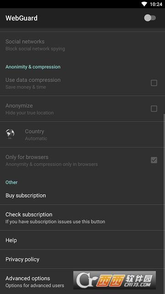Toggle the WebGuard main switch
Image resolution: width=165 pixels, height=294 pixels.
[150, 18]
